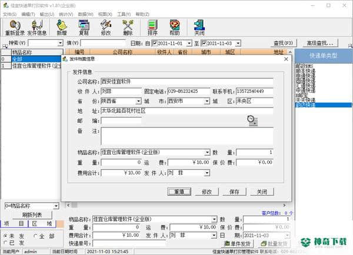Close the 发件档案信息 dialog with its X
This screenshot has width=353, height=255.
[x=286, y=59]
